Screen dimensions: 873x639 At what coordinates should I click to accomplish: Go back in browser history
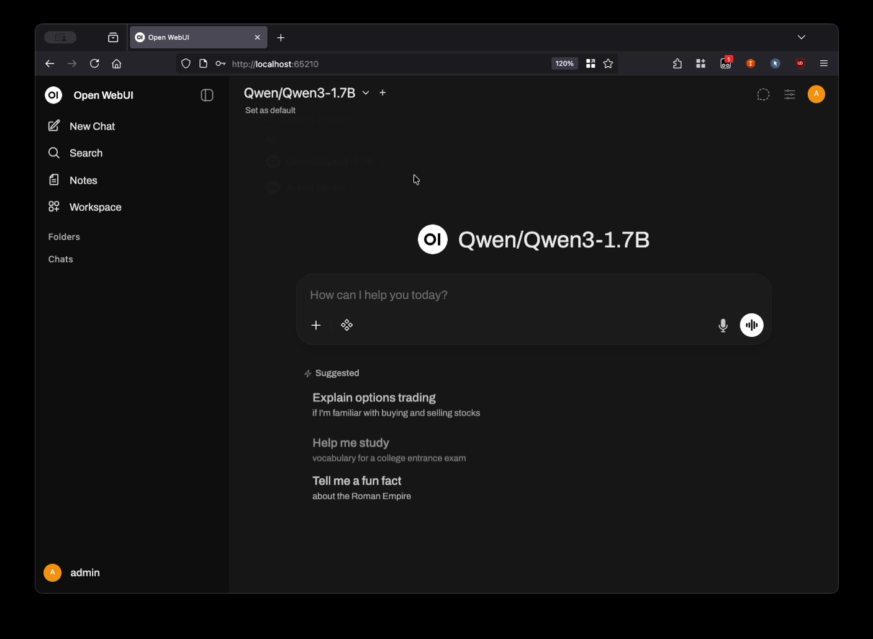click(x=50, y=63)
